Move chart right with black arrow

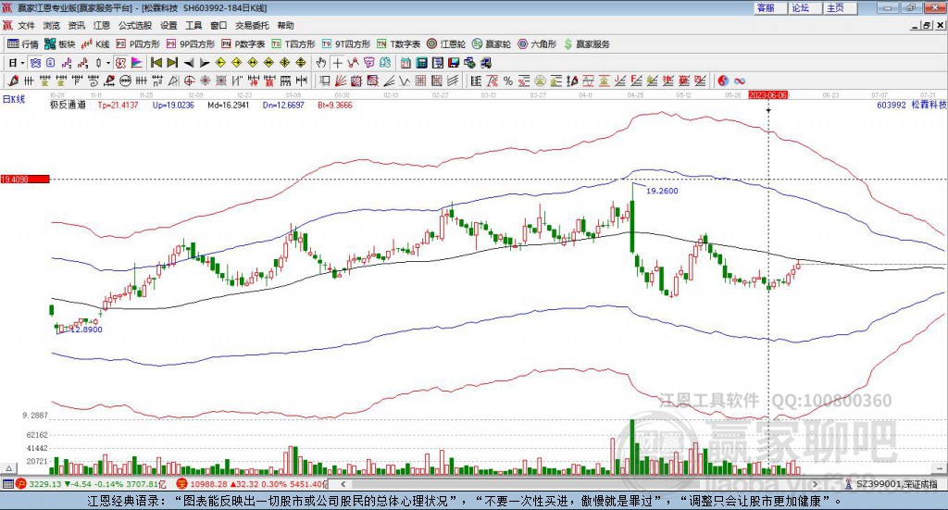205,63
